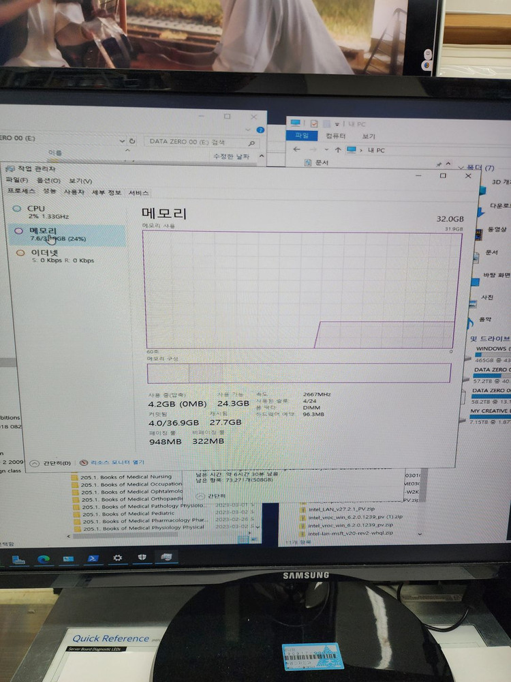The image size is (511, 682).
Task: Expand the ribbon in DATA ZERO Explorer window
Action: (248, 130)
